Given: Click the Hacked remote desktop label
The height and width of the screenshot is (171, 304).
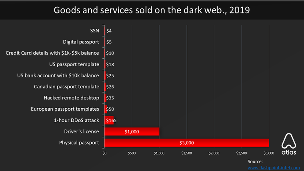Looking at the screenshot, I should pyautogui.click(x=71, y=98).
